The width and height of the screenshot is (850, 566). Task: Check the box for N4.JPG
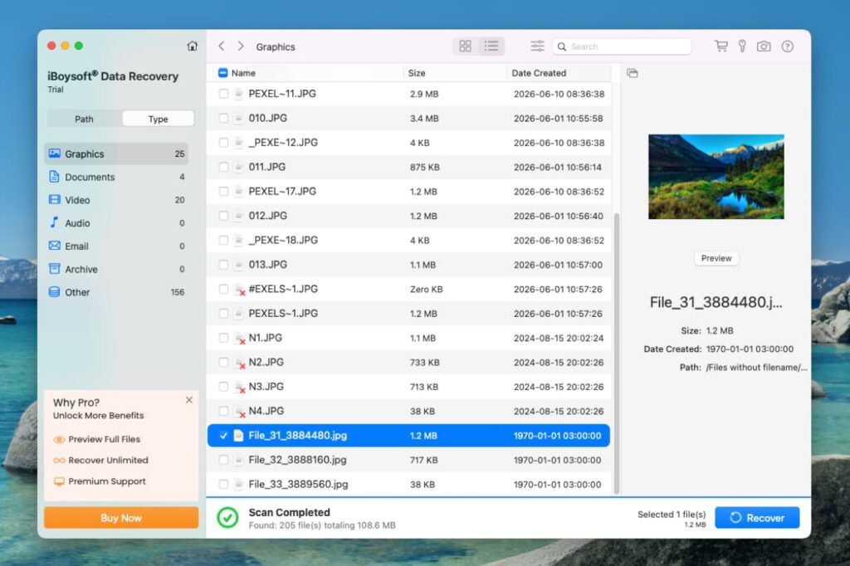click(223, 411)
